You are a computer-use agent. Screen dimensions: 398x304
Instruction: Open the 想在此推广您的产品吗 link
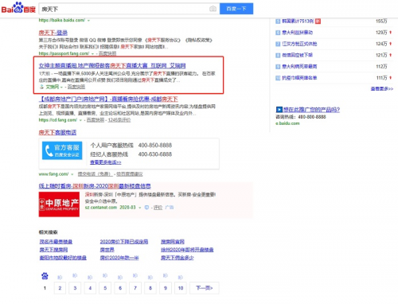pyautogui.click(x=311, y=109)
